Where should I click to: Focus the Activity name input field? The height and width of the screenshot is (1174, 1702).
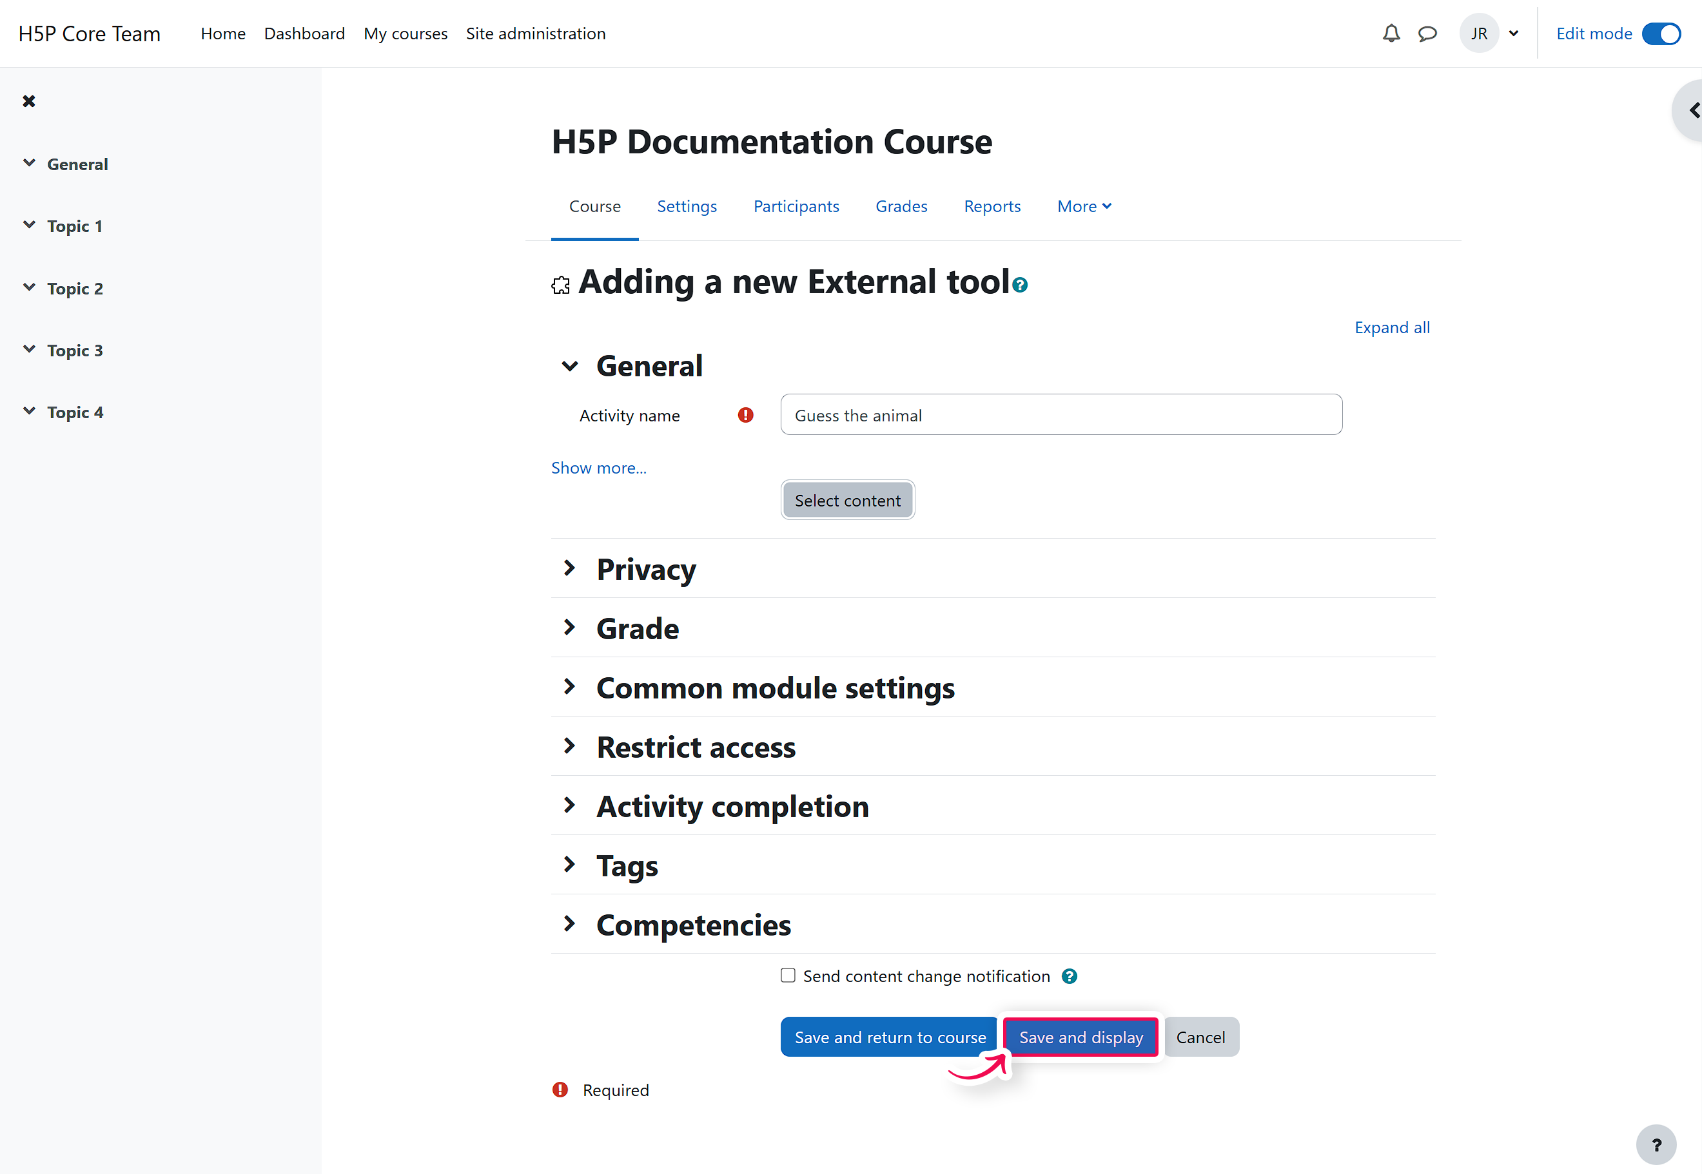(x=1061, y=415)
